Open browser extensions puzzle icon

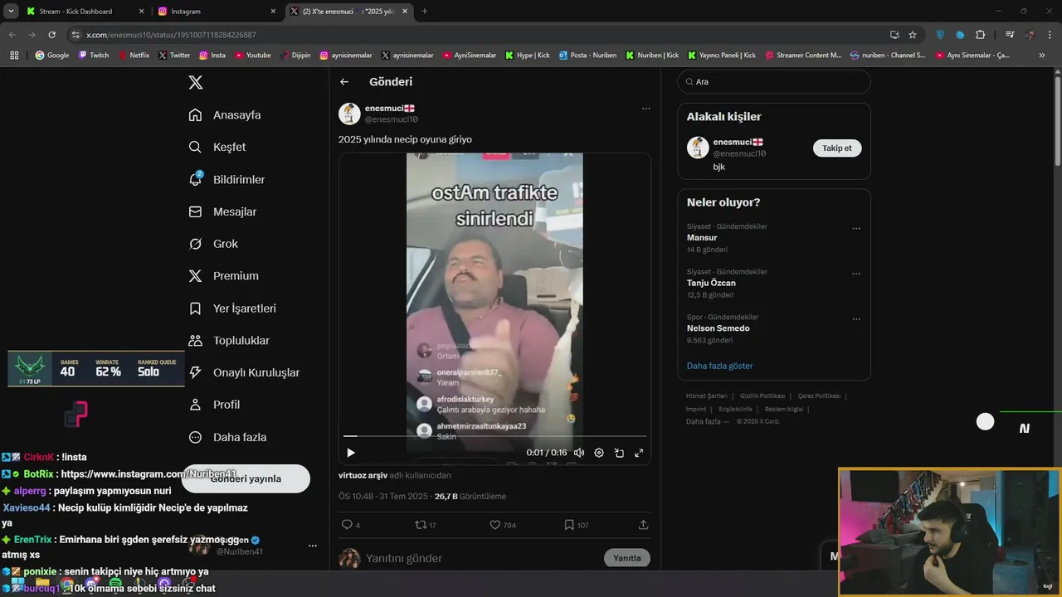981,35
